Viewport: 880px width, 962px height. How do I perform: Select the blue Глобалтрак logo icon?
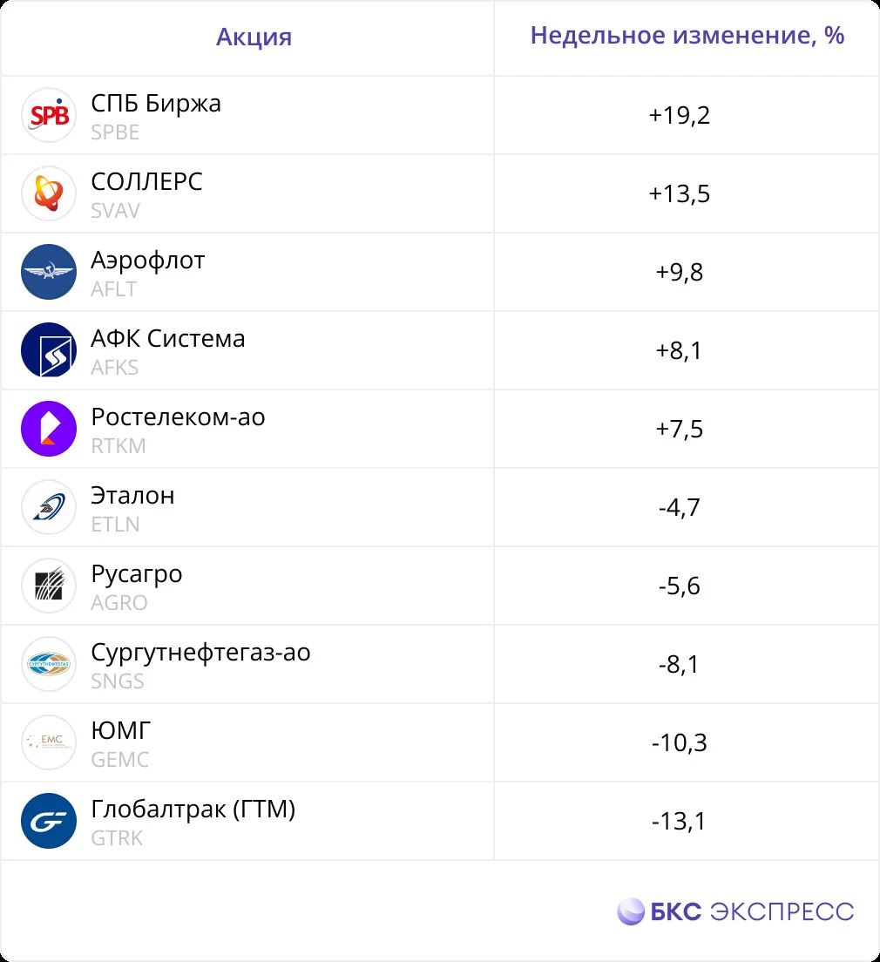(x=49, y=822)
